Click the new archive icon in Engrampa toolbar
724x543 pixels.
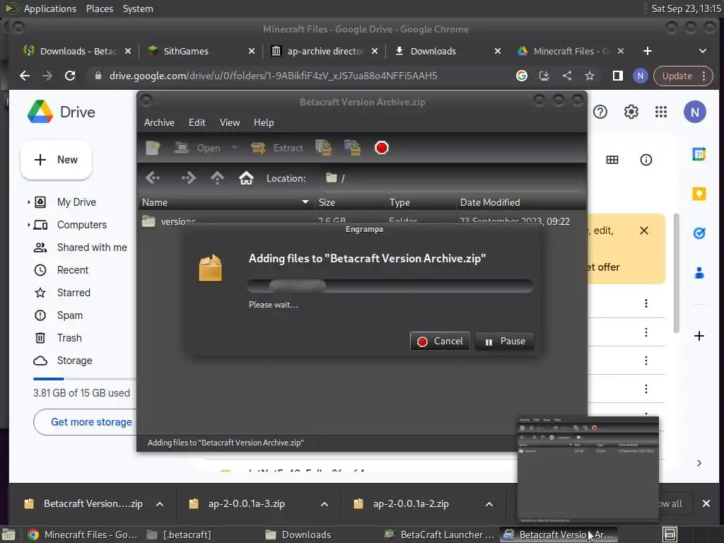point(153,148)
